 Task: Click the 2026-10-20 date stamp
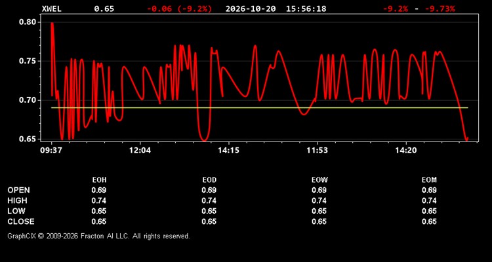[251, 9]
